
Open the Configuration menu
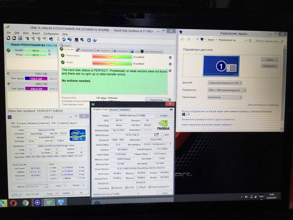[x=51, y=34]
